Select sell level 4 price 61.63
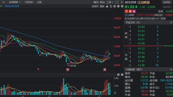This screenshot has height=97, width=173. tap(141, 31)
